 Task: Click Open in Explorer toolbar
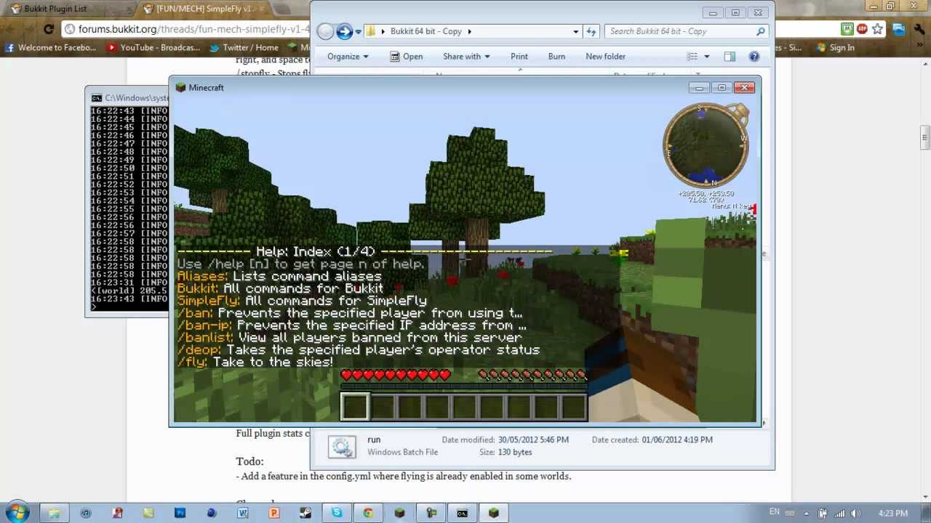[x=406, y=57]
